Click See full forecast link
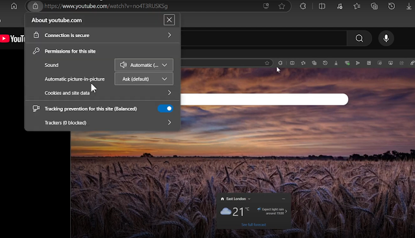 click(253, 224)
